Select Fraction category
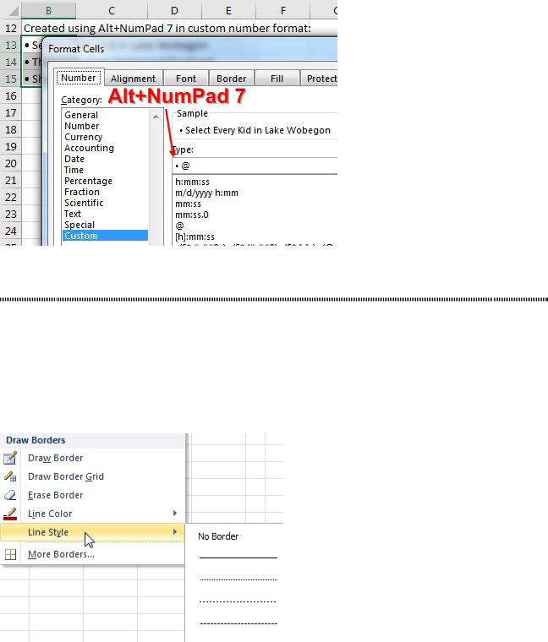Image resolution: width=548 pixels, height=642 pixels. tap(106, 192)
